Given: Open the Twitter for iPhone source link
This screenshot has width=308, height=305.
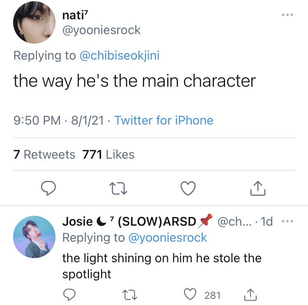Looking at the screenshot, I should click(163, 120).
